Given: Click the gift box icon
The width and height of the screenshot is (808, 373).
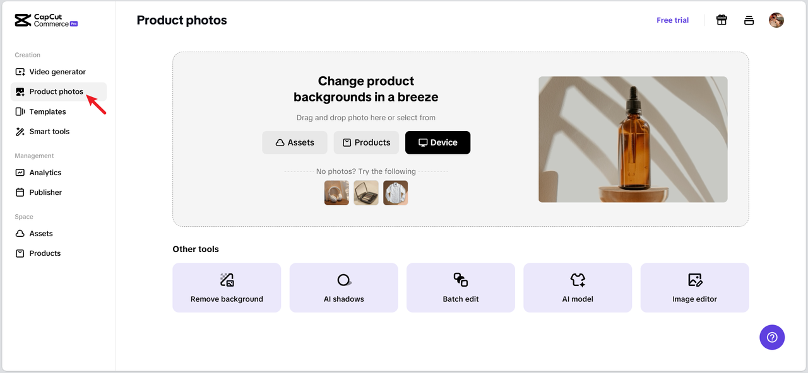Looking at the screenshot, I should (722, 20).
